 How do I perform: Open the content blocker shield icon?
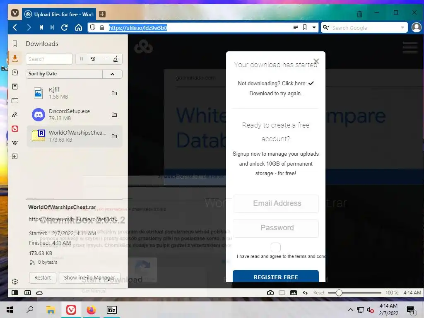pos(93,27)
